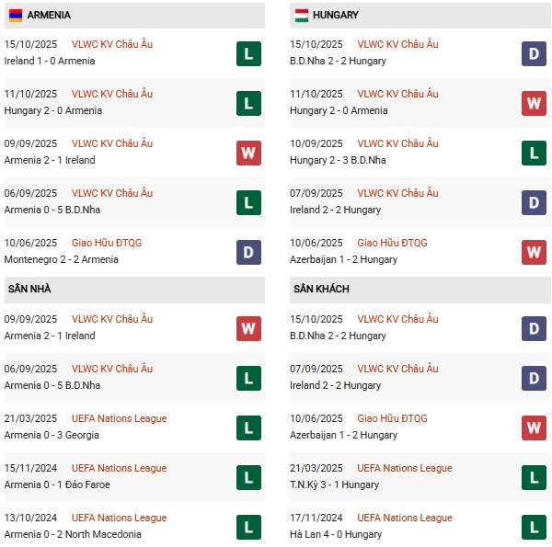Click the SÂN KHÁCH section header
552x547 pixels.
click(322, 290)
